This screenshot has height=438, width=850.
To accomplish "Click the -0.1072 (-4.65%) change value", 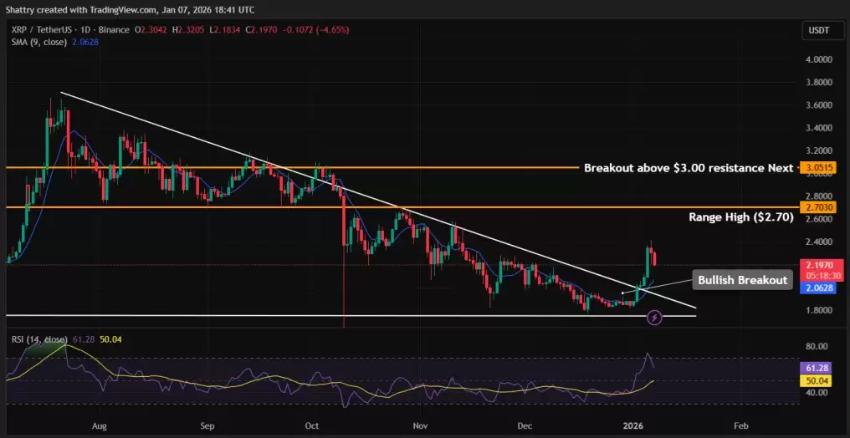I will tap(317, 30).
